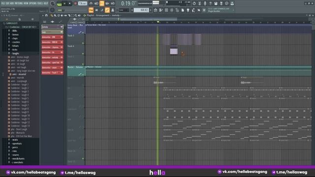Open the HELP menu

pos(46,3)
